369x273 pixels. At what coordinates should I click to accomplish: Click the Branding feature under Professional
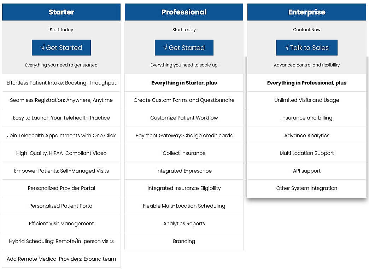(184, 241)
